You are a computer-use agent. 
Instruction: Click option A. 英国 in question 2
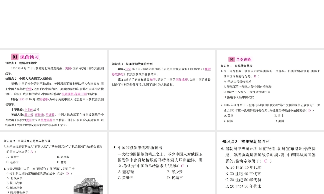click(228, 116)
